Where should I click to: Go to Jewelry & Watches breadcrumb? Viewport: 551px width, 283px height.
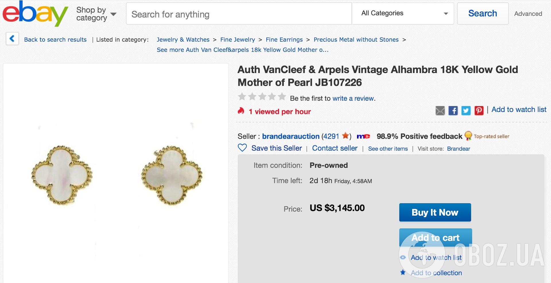(x=183, y=40)
